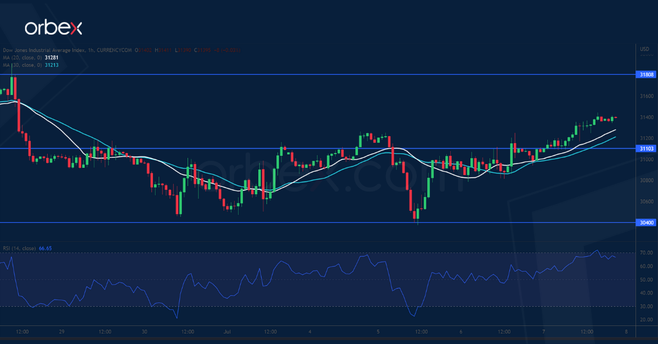
Task: Click the 31808 price level tag
Action: click(645, 74)
